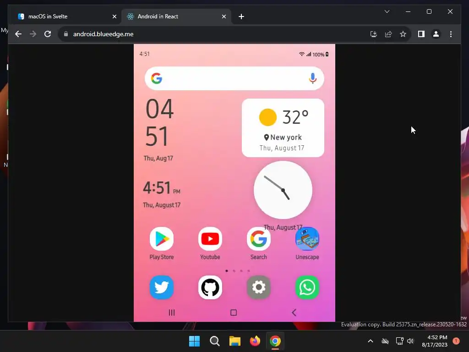
Task: Open Chrome side panel
Action: (x=421, y=34)
